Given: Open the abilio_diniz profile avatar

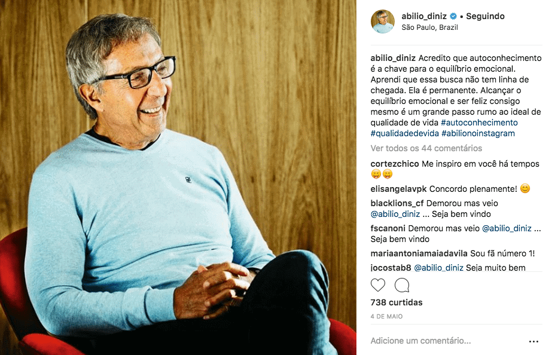Looking at the screenshot, I should click(x=383, y=22).
